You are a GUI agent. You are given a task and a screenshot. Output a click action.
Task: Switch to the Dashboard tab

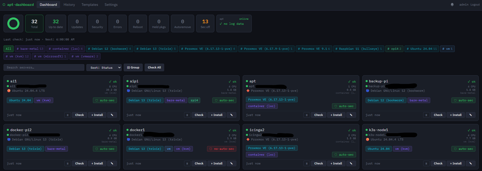(48, 5)
